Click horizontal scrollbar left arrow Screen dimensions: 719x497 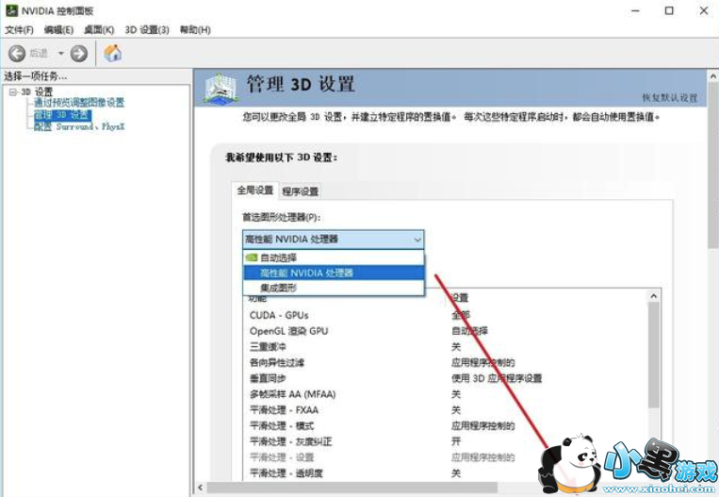[200, 487]
